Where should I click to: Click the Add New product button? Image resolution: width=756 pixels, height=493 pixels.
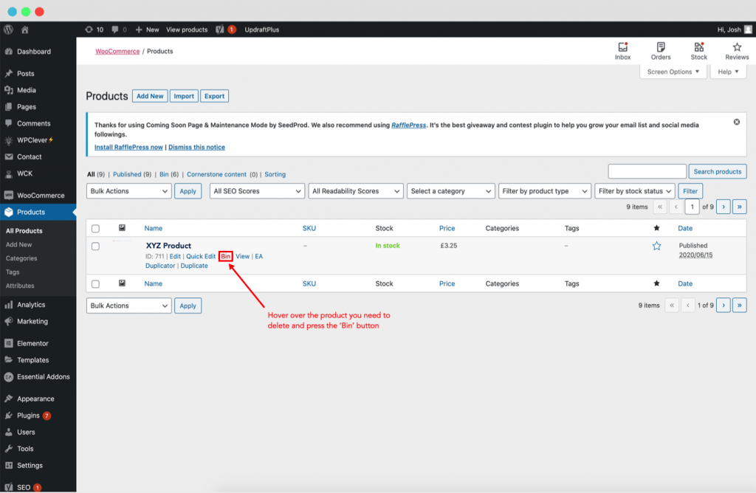point(150,96)
